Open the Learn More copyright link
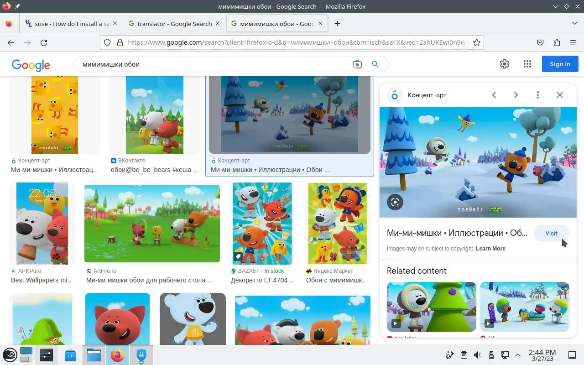 click(x=490, y=249)
